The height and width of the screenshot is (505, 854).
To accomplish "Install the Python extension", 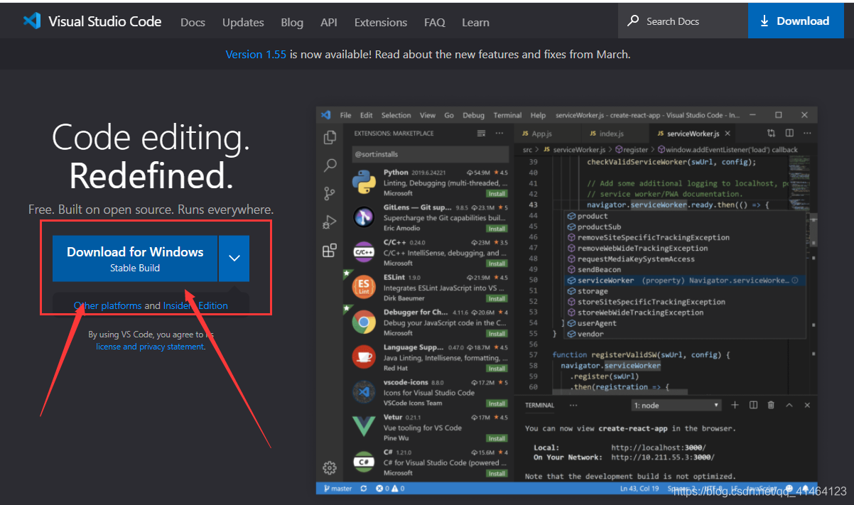I will [x=497, y=193].
